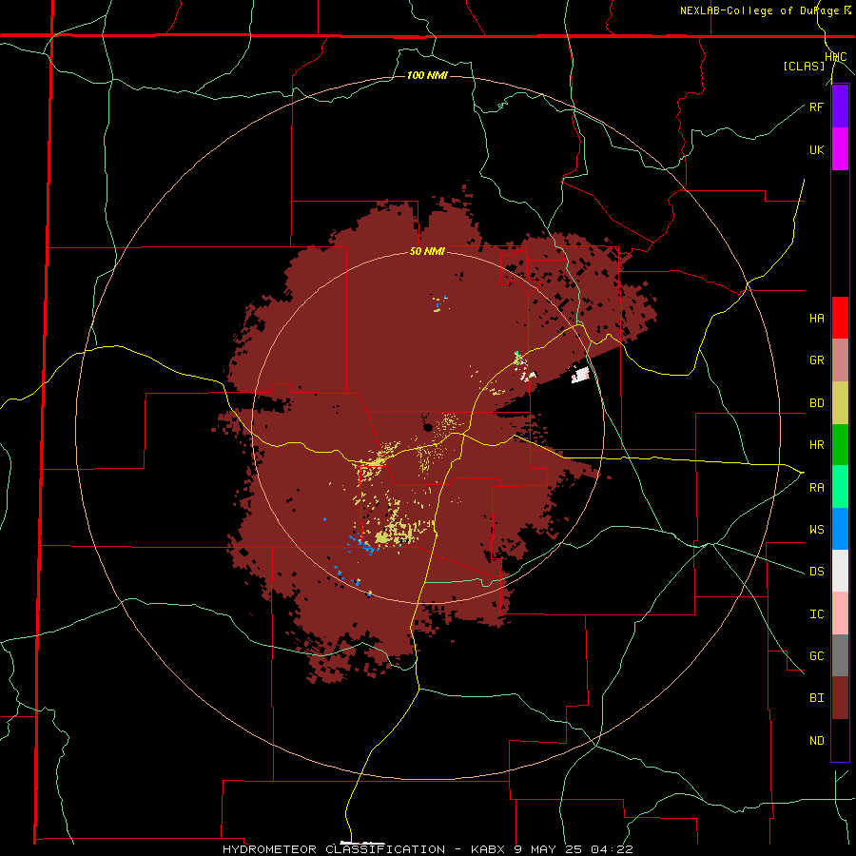Click the "RA" legend label
The height and width of the screenshot is (856, 856).
[x=816, y=488]
